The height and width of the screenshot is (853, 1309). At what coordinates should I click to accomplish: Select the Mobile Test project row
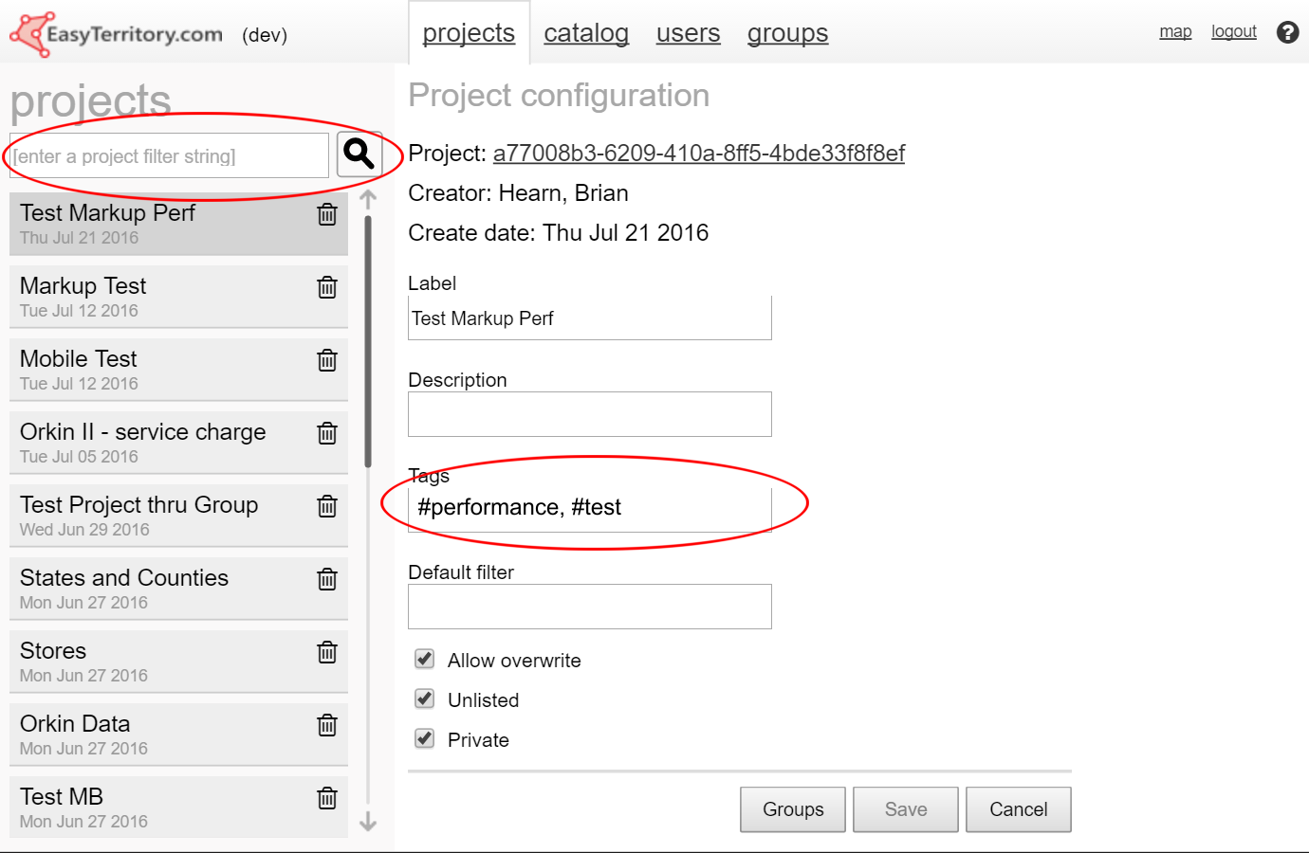(178, 370)
